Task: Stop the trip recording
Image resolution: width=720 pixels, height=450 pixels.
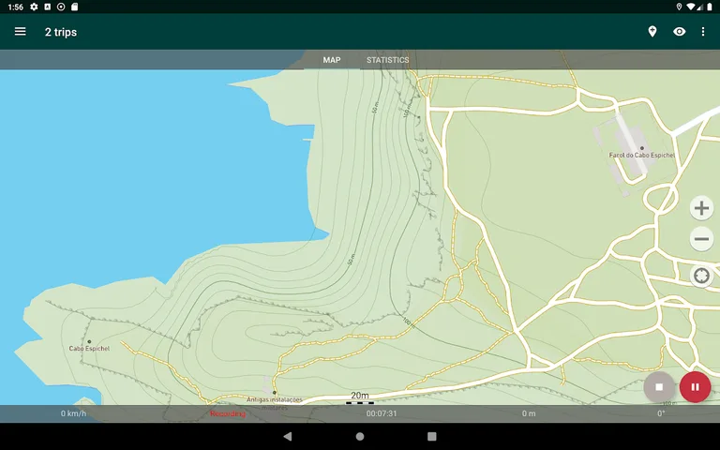Action: click(659, 387)
